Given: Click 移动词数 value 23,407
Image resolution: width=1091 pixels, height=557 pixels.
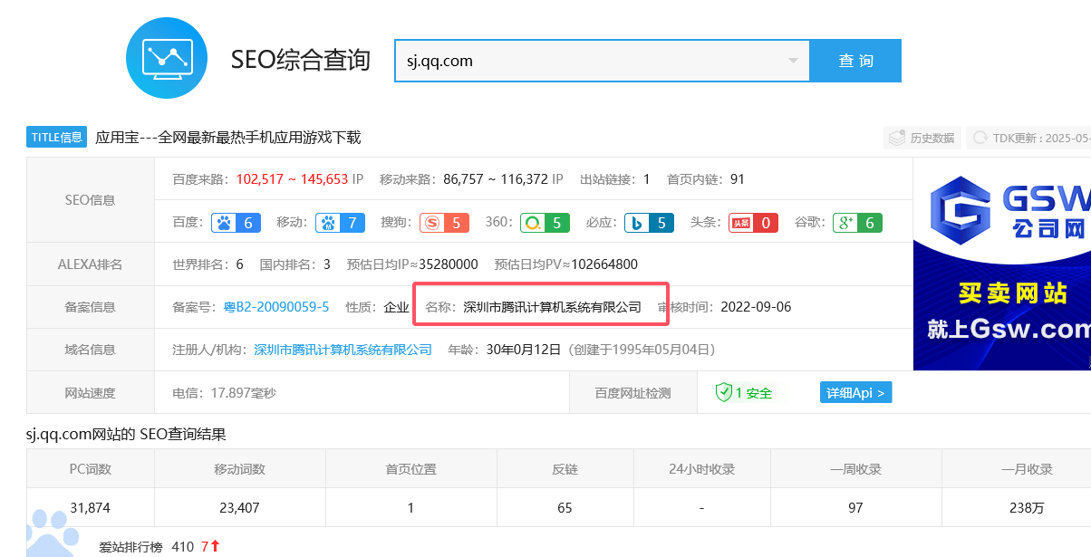Looking at the screenshot, I should (x=239, y=507).
